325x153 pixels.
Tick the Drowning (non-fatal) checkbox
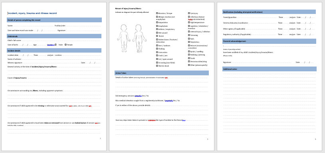pos(157,63)
